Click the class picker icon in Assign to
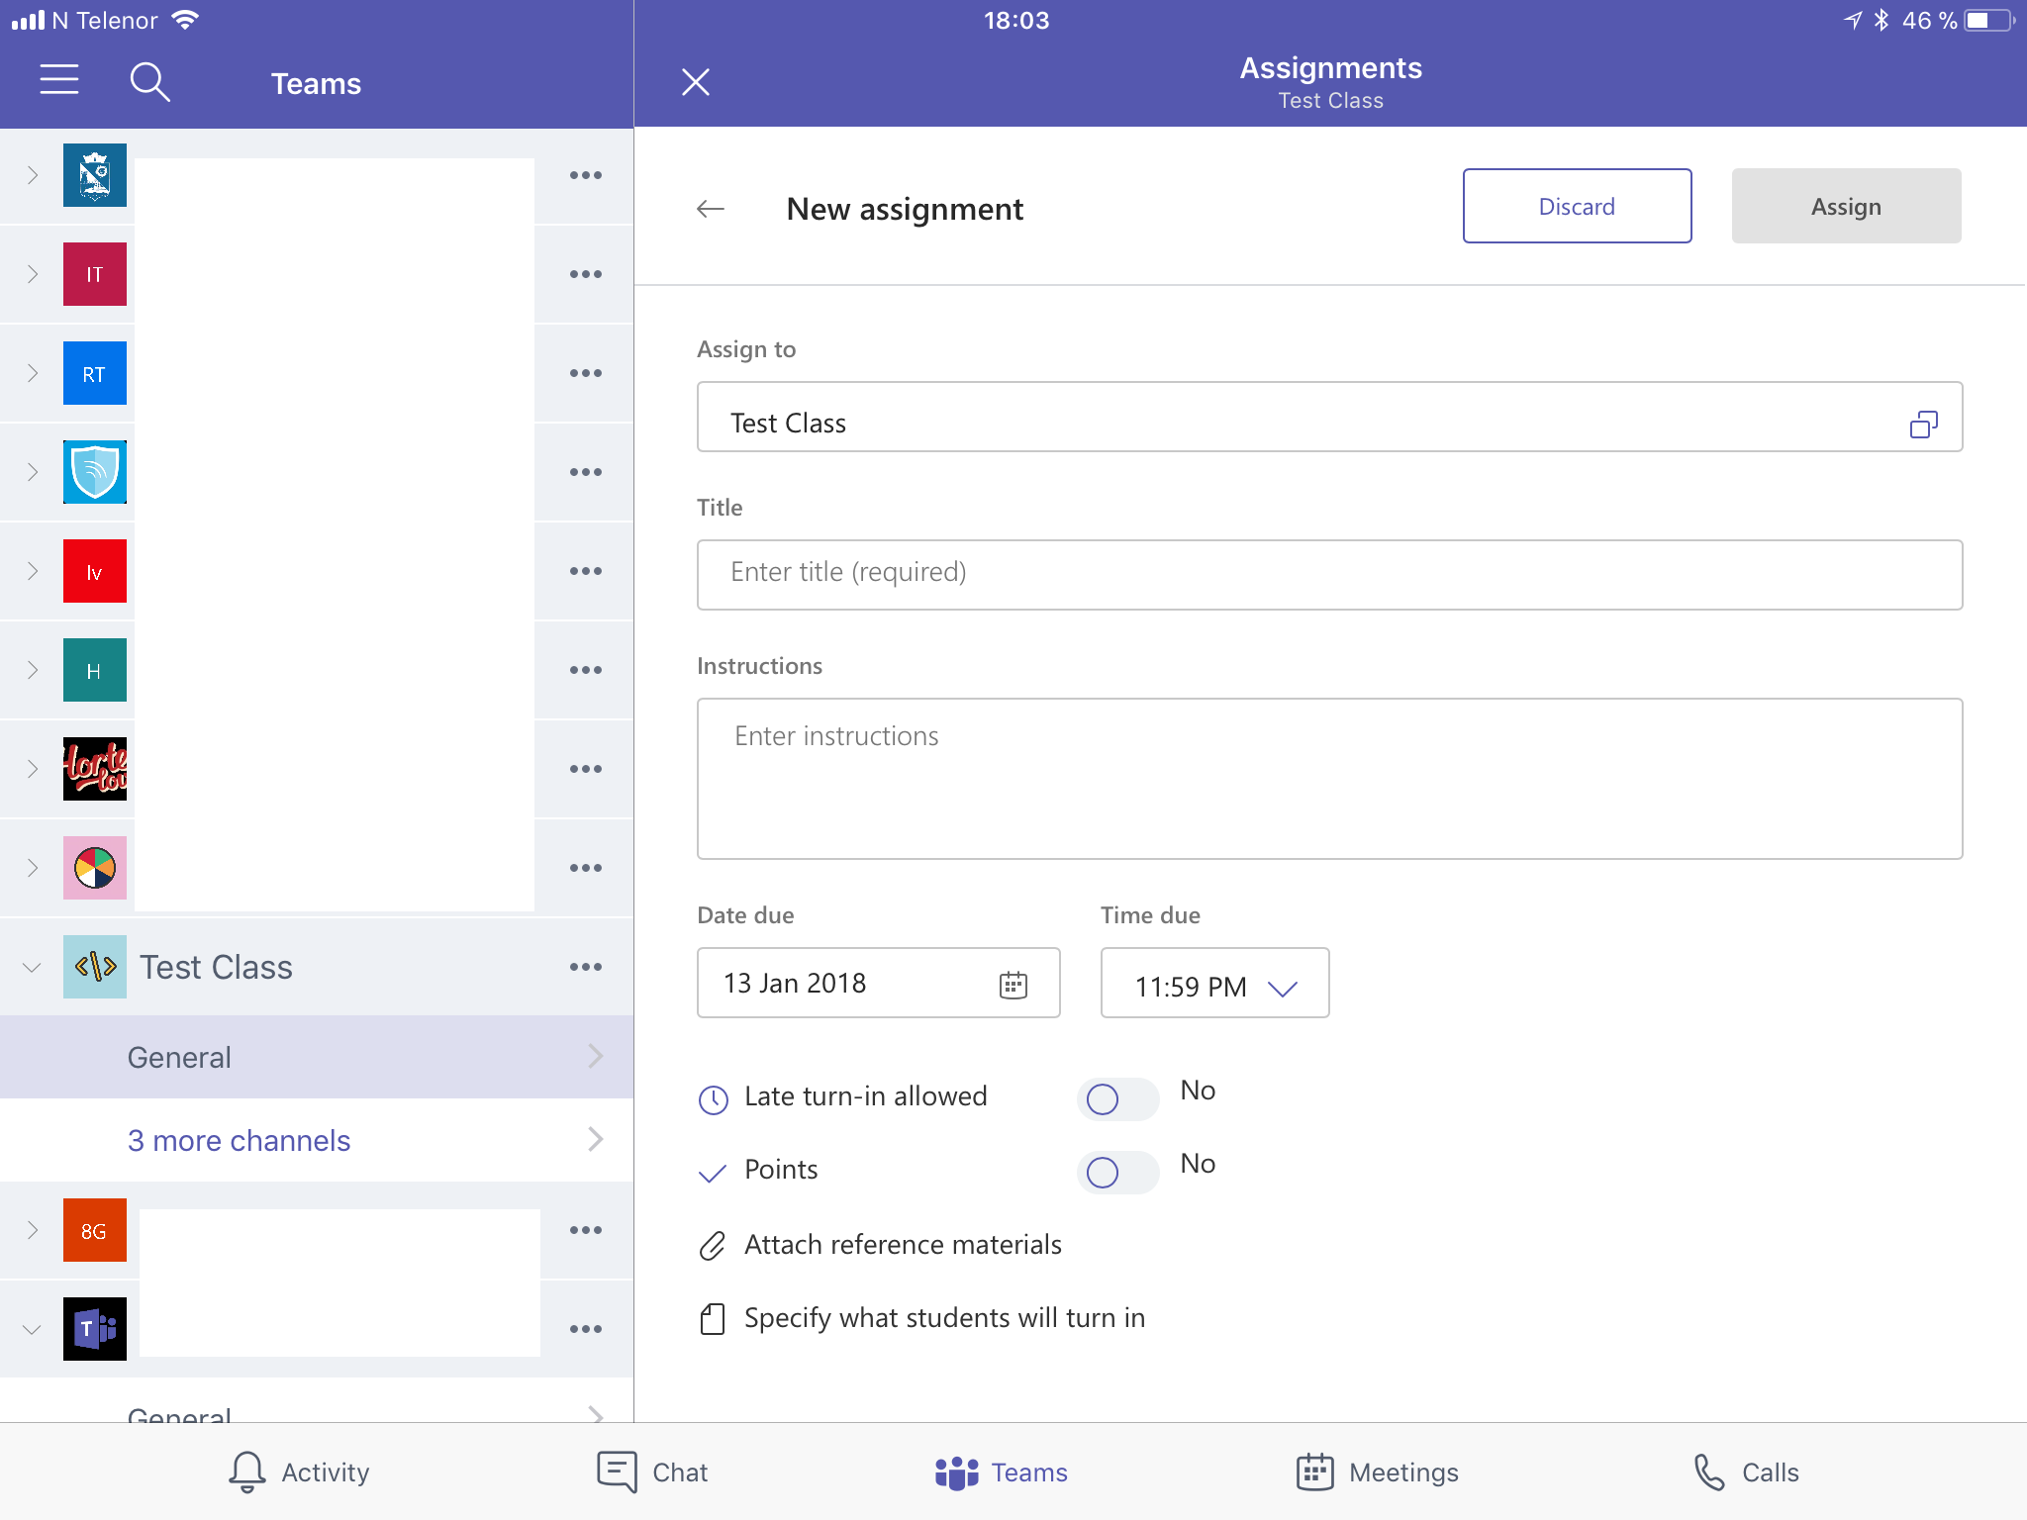The image size is (2027, 1520). coord(1922,424)
